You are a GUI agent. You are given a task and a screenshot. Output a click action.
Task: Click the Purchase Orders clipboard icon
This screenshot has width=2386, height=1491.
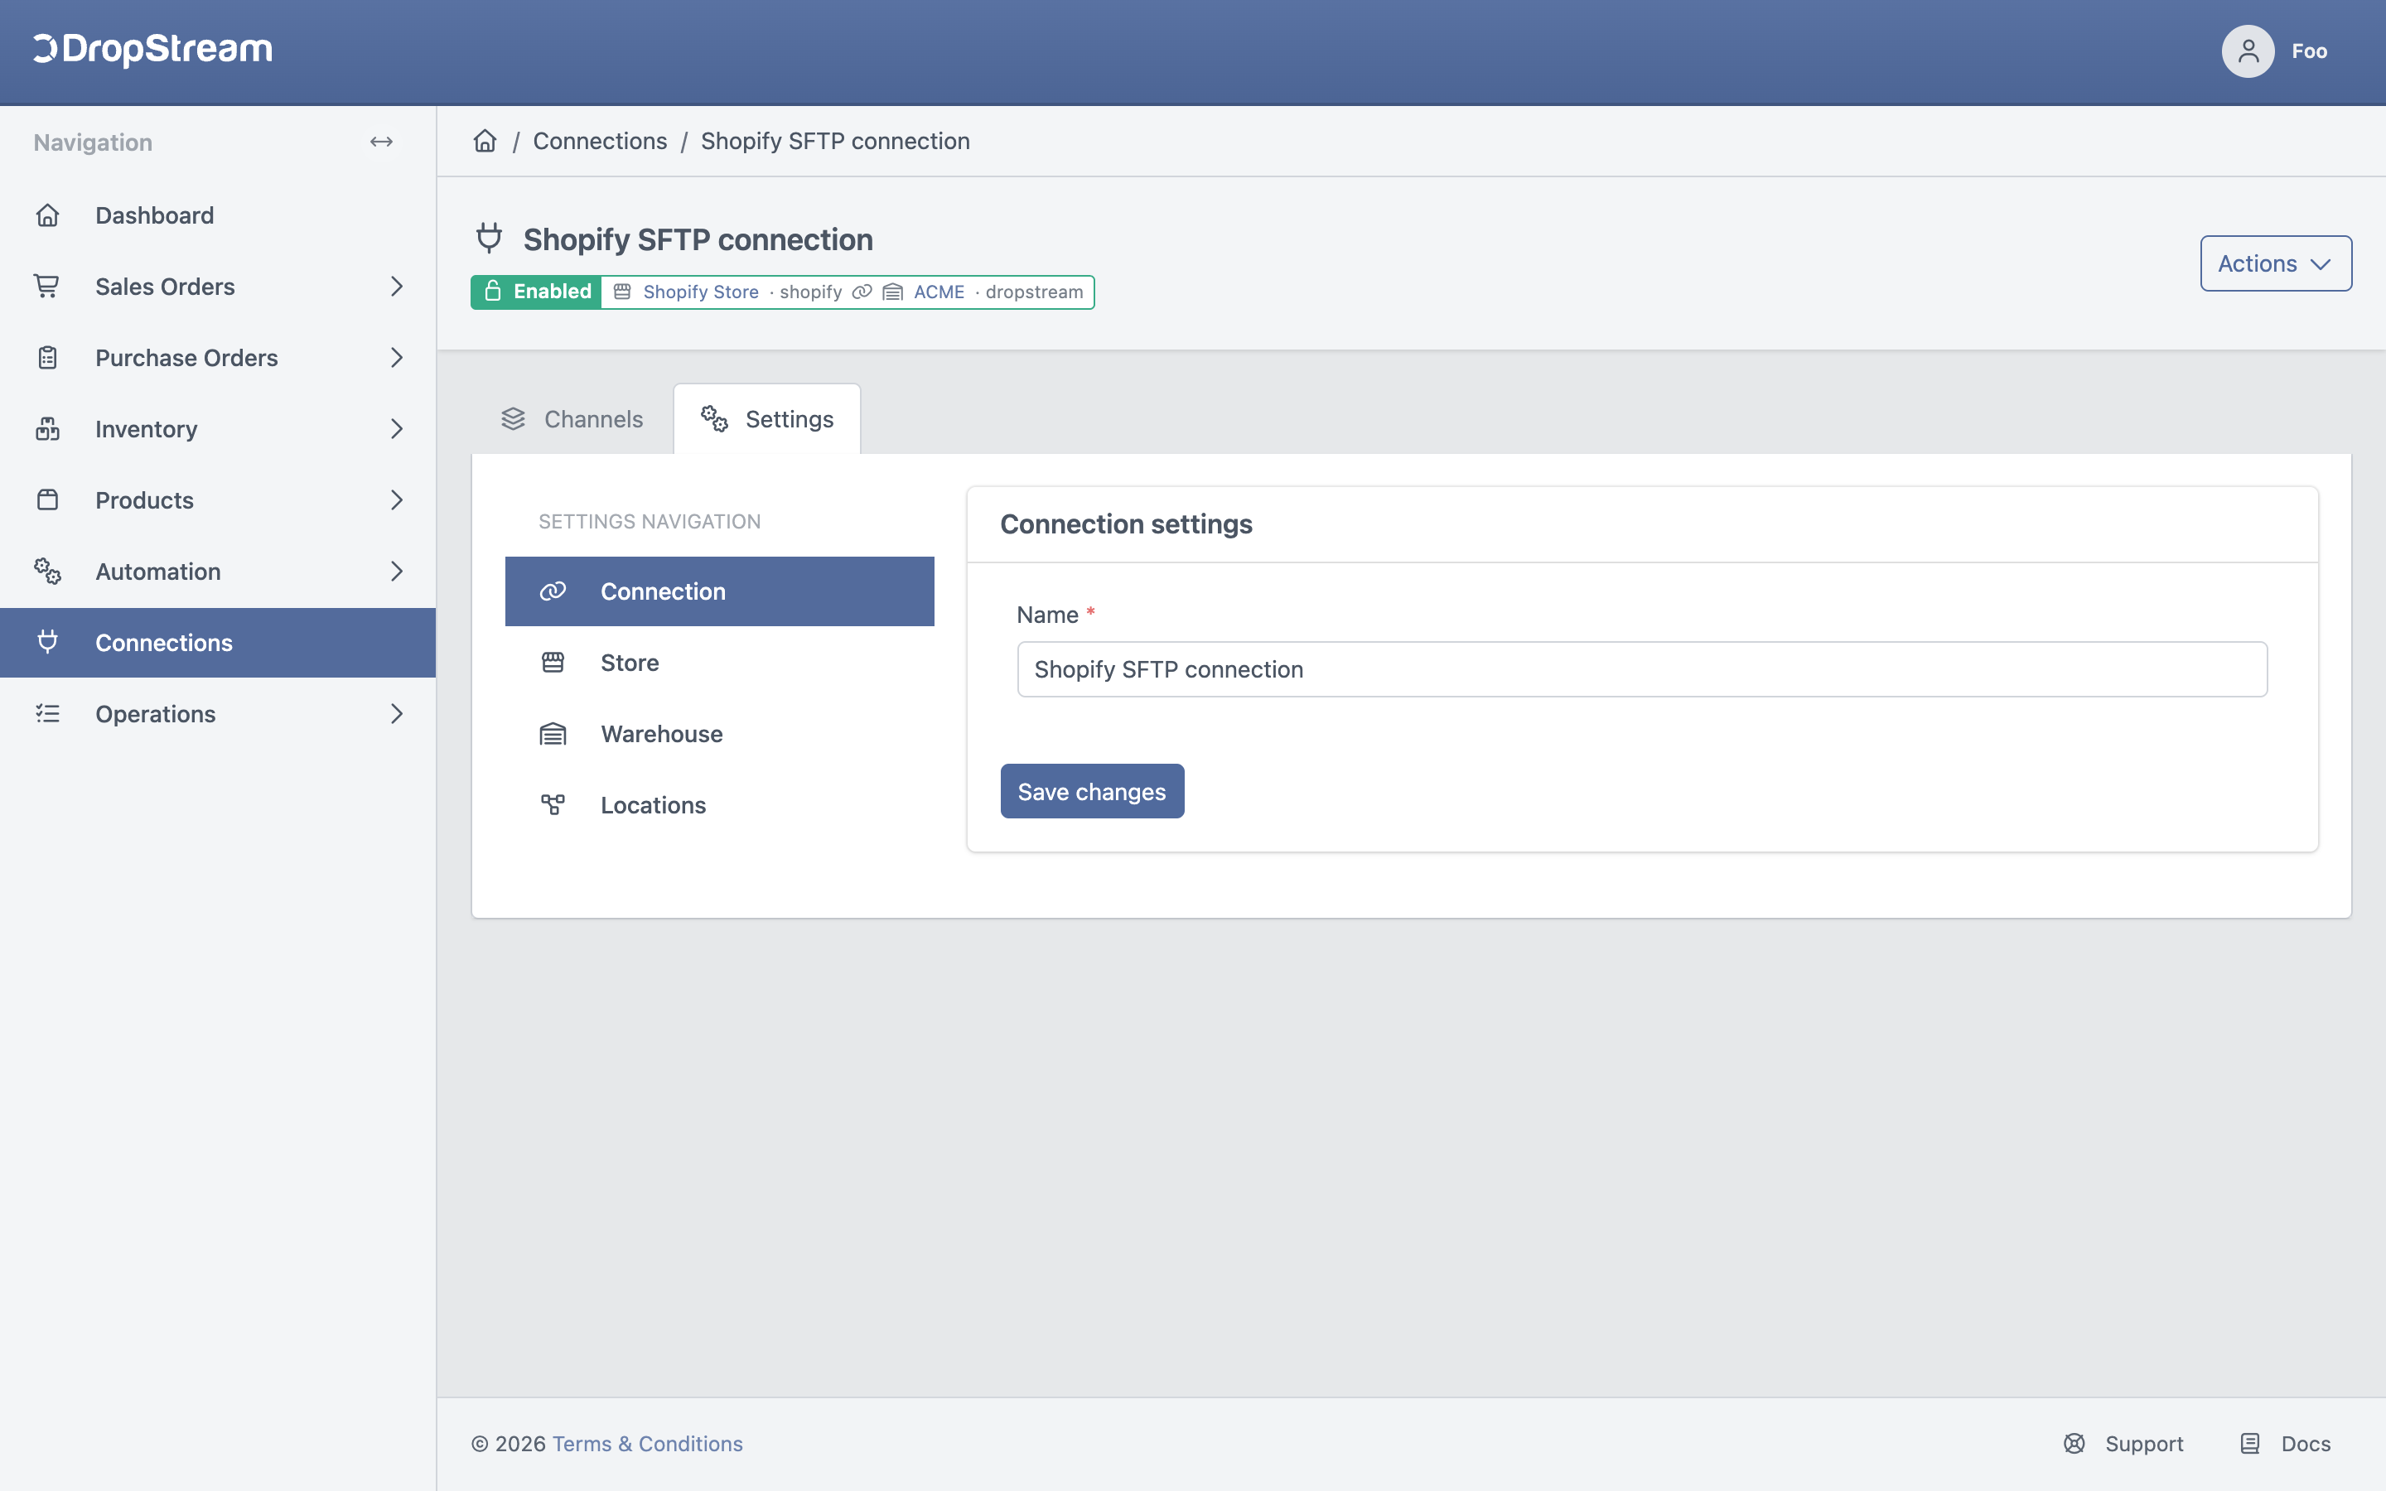click(47, 357)
